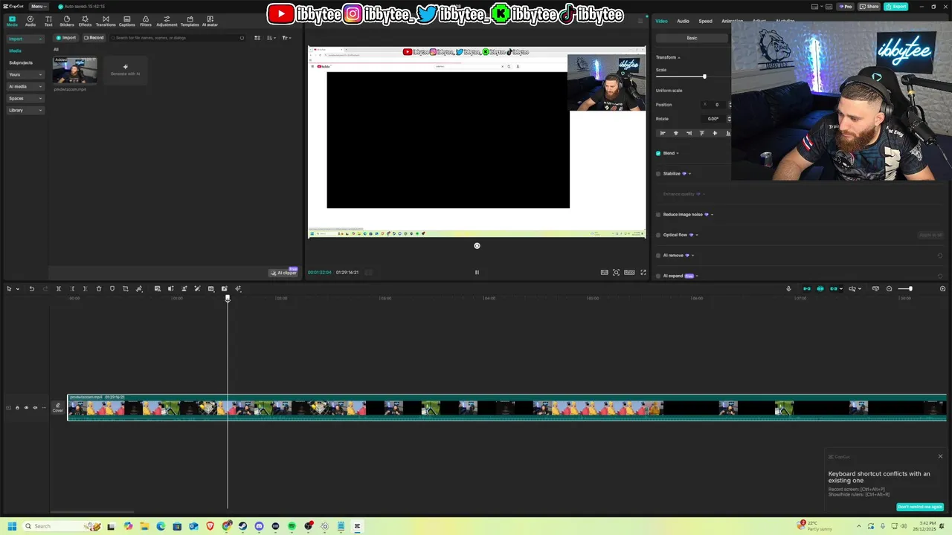Click Don't remind me again button
This screenshot has width=952, height=535.
pyautogui.click(x=920, y=507)
